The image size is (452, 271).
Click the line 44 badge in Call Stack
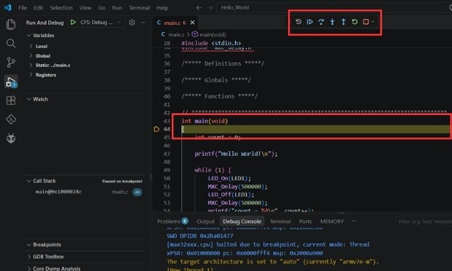click(137, 192)
